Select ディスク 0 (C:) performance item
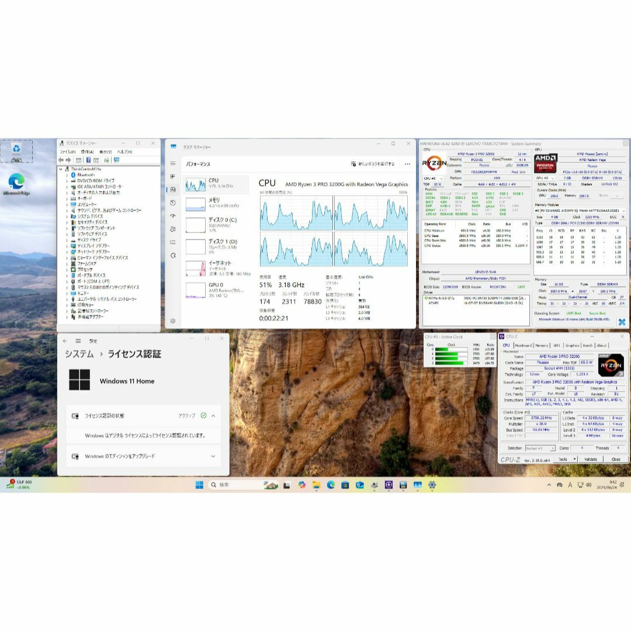Viewport: 631px width, 631px height. click(217, 224)
